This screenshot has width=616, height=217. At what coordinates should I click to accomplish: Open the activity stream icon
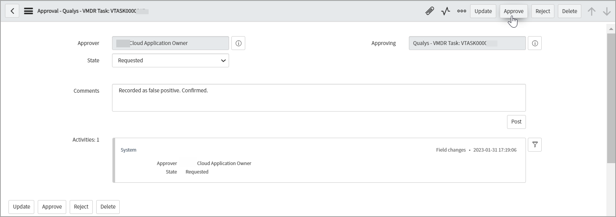(x=445, y=11)
